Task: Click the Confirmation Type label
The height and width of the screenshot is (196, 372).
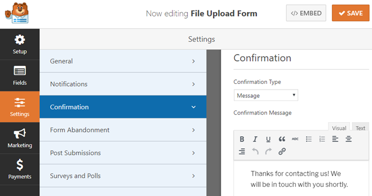Action: pos(257,82)
